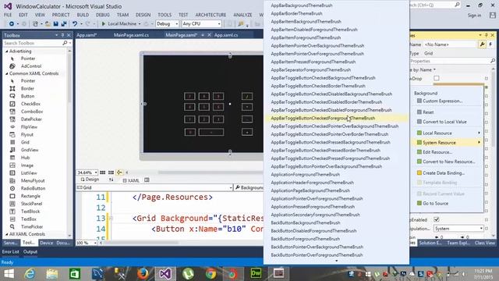499x281 pixels.
Task: Switch to the XAML pane tab
Action: [x=131, y=180]
